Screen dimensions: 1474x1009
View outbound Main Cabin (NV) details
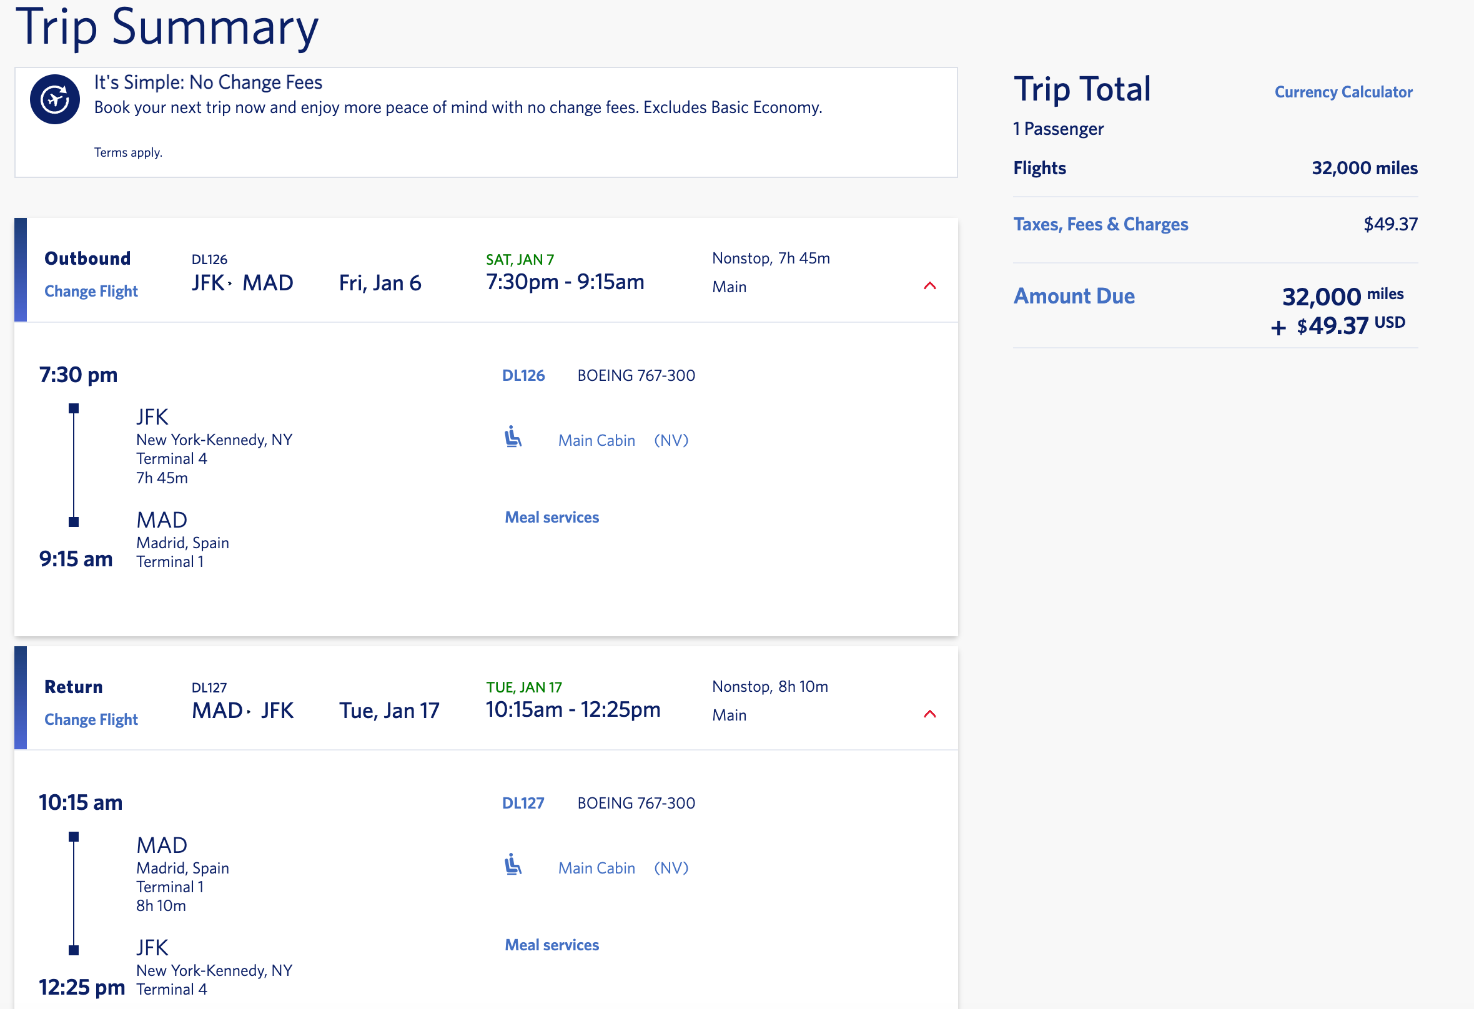(x=622, y=440)
